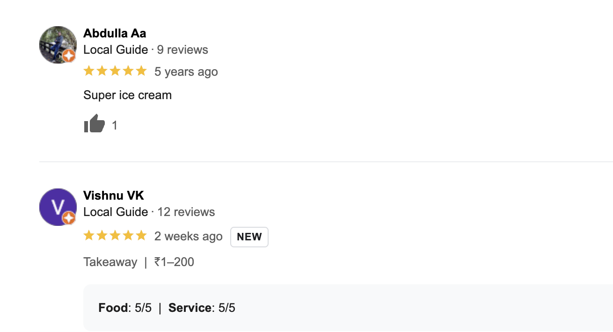Click the Local Guide badge on Vishnu's avatar
This screenshot has width=613, height=332.
69,218
